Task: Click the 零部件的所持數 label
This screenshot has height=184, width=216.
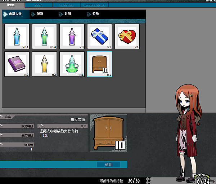Action: point(111,181)
